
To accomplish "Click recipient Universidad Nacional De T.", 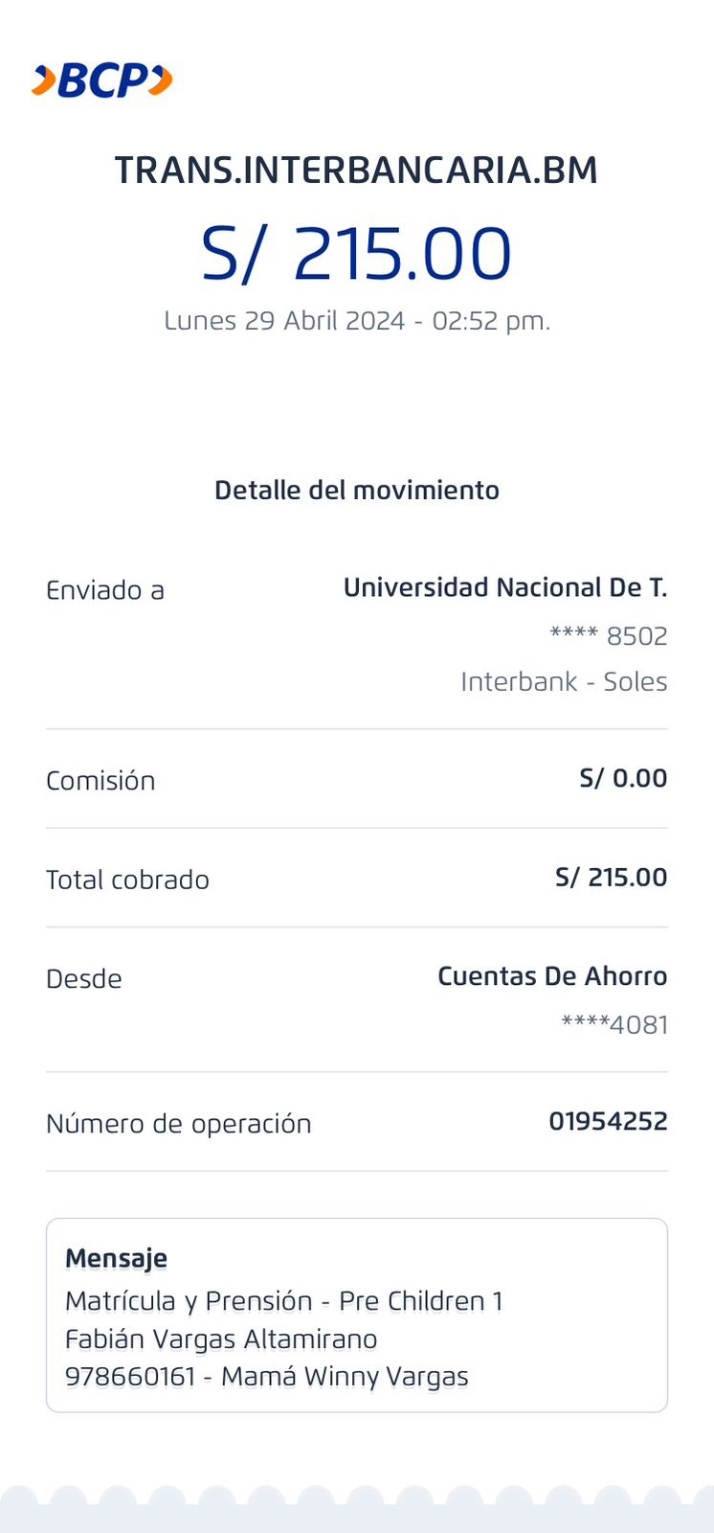I will pos(504,587).
